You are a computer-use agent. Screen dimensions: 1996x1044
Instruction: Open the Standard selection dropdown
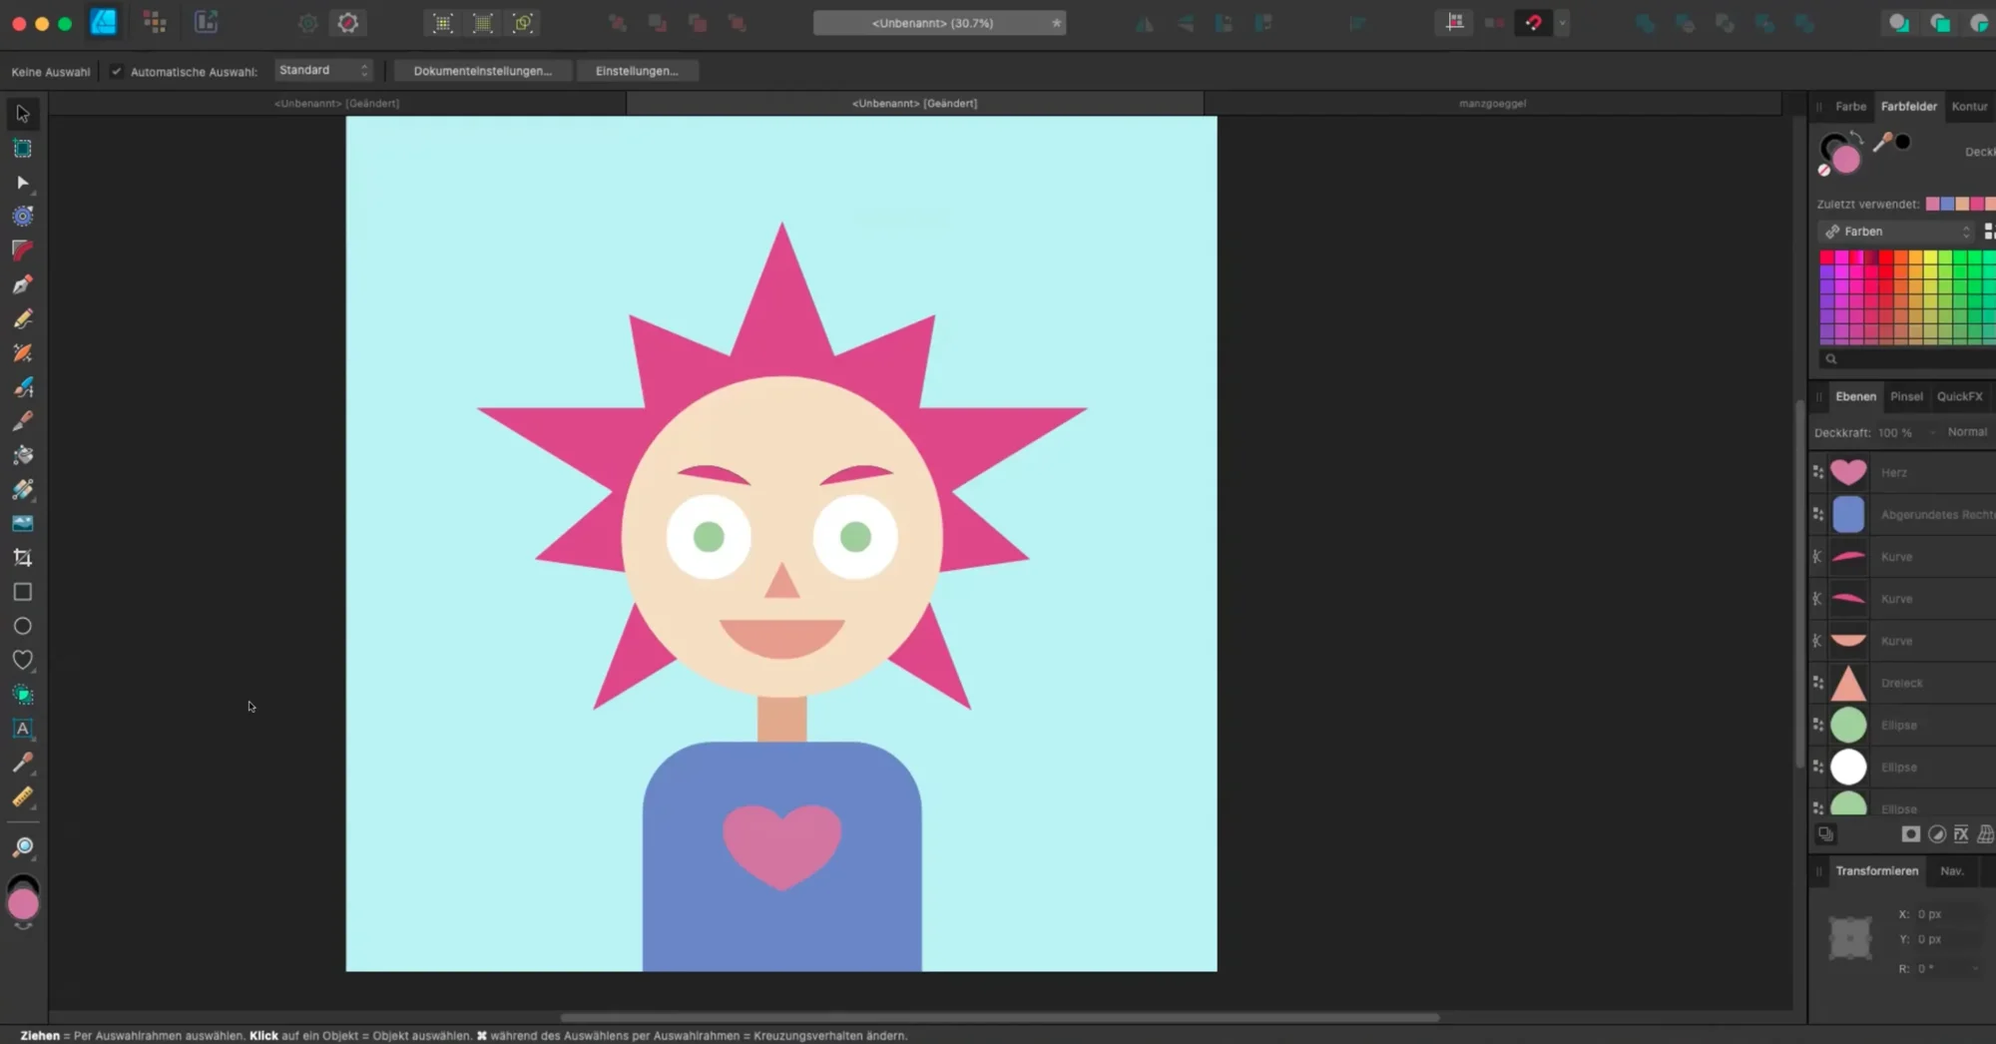pyautogui.click(x=323, y=70)
